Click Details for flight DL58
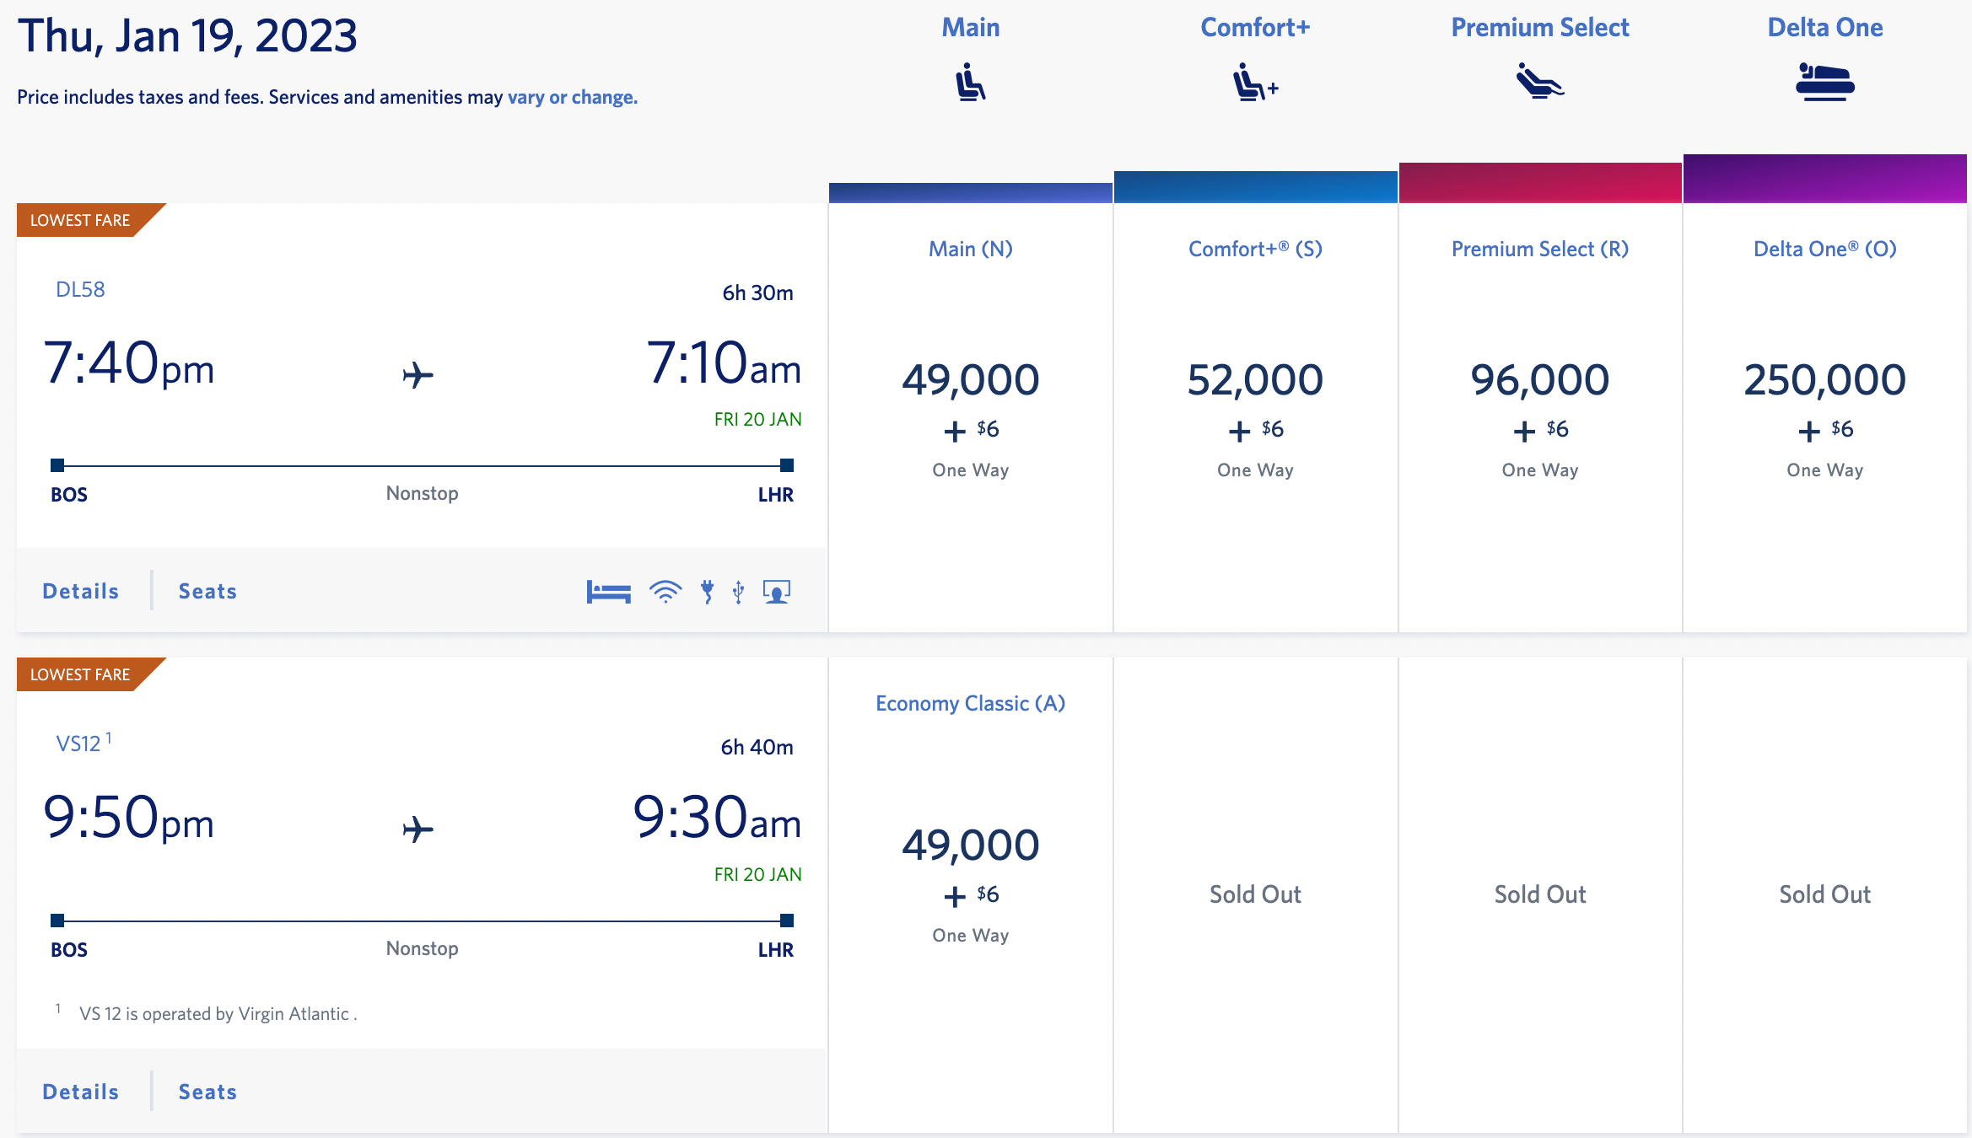Image resolution: width=1972 pixels, height=1138 pixels. (80, 590)
